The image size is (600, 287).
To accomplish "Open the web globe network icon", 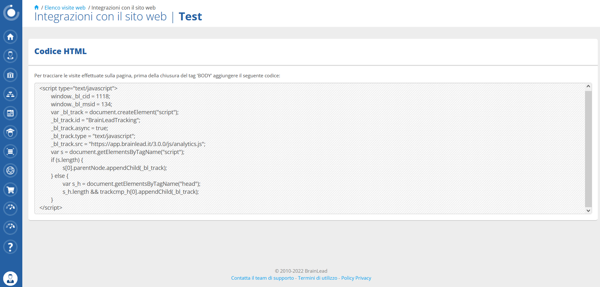I will (11, 171).
